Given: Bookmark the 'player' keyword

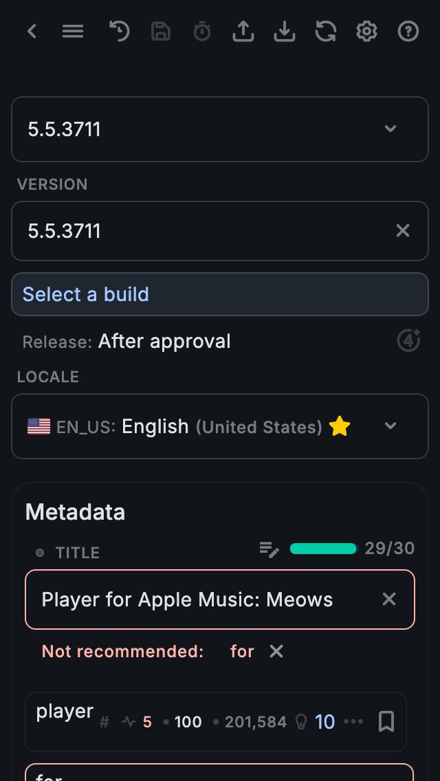Looking at the screenshot, I should [x=386, y=721].
